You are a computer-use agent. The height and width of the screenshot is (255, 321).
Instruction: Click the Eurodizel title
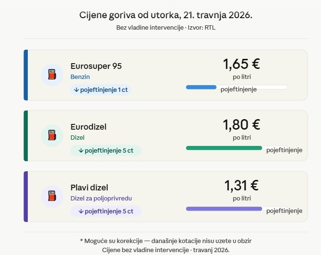click(x=88, y=127)
